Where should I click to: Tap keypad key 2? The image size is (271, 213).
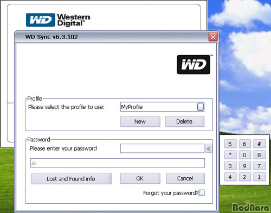tap(244, 177)
